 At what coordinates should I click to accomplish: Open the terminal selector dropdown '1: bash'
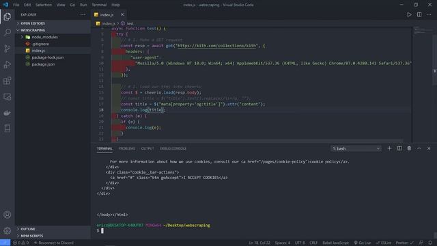pos(356,148)
